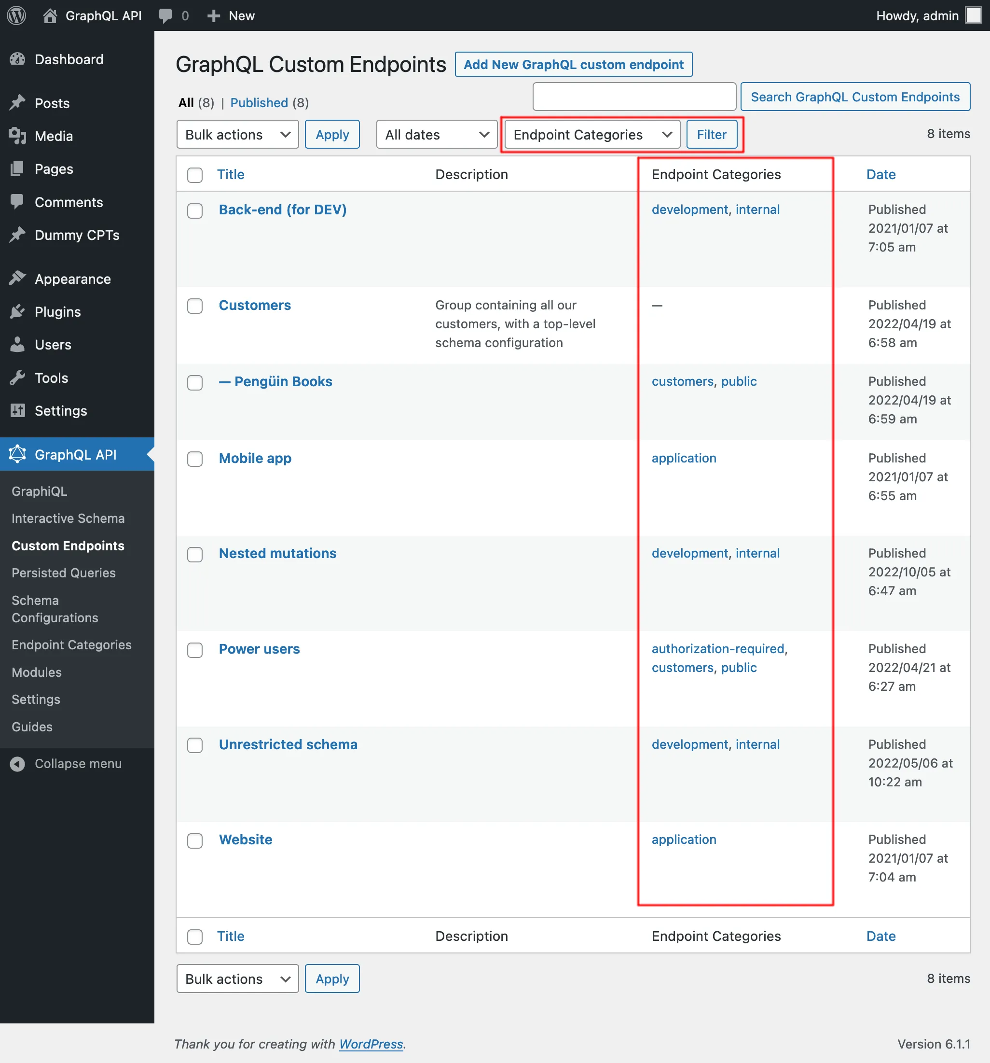Image resolution: width=990 pixels, height=1063 pixels.
Task: Open Persisted Queries submenu item
Action: tap(64, 573)
